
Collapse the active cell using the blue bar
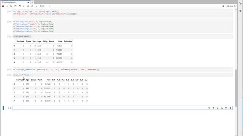click(3, 108)
